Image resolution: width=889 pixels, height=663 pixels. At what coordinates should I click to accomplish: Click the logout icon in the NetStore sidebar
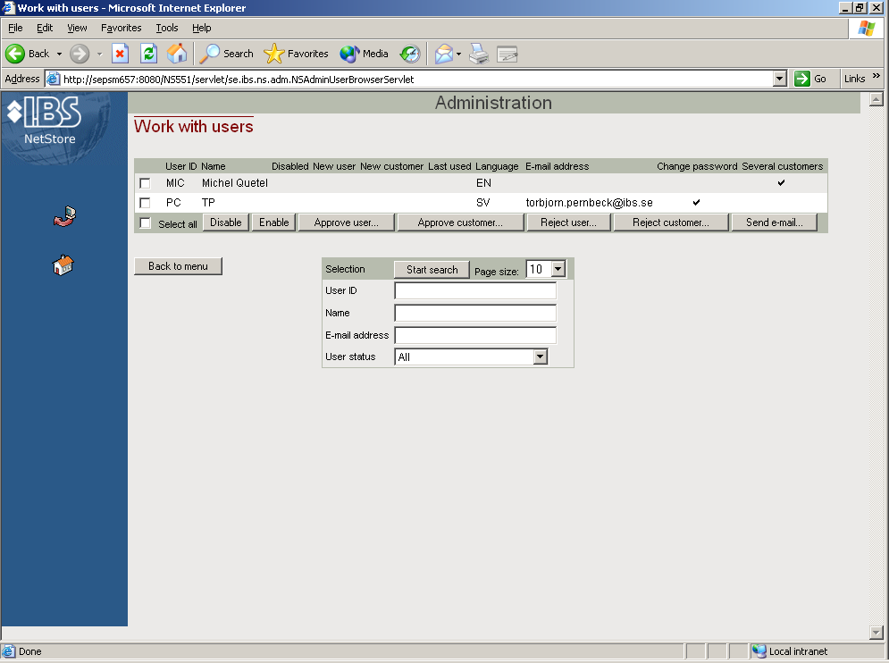(x=64, y=217)
